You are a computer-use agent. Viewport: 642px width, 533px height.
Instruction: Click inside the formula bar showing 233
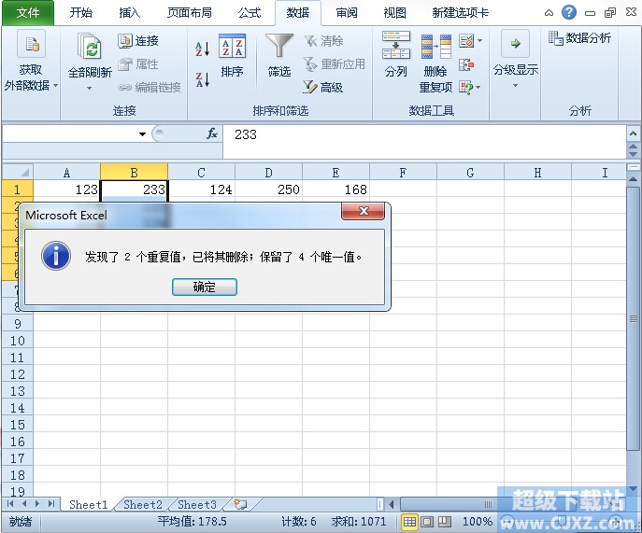click(421, 134)
